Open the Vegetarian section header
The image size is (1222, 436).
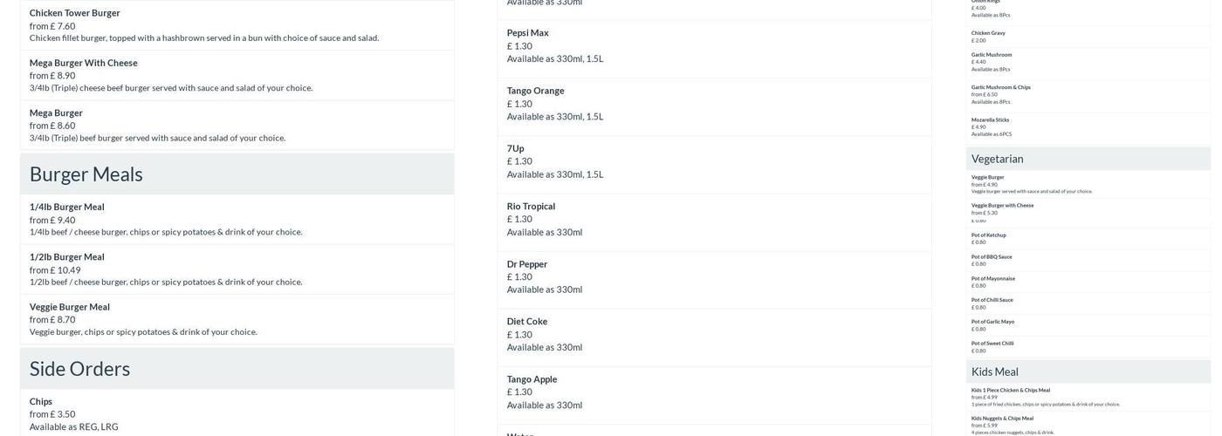[998, 159]
